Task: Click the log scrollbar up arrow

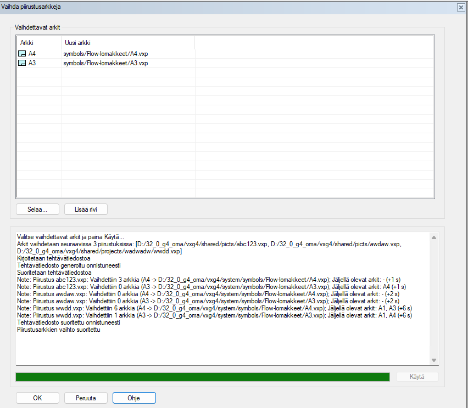Action: point(434,237)
